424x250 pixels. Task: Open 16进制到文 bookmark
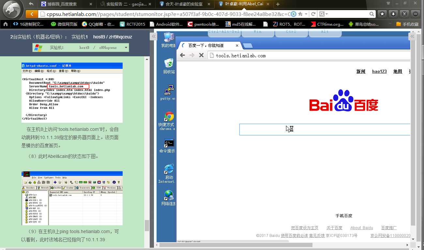coord(29,24)
